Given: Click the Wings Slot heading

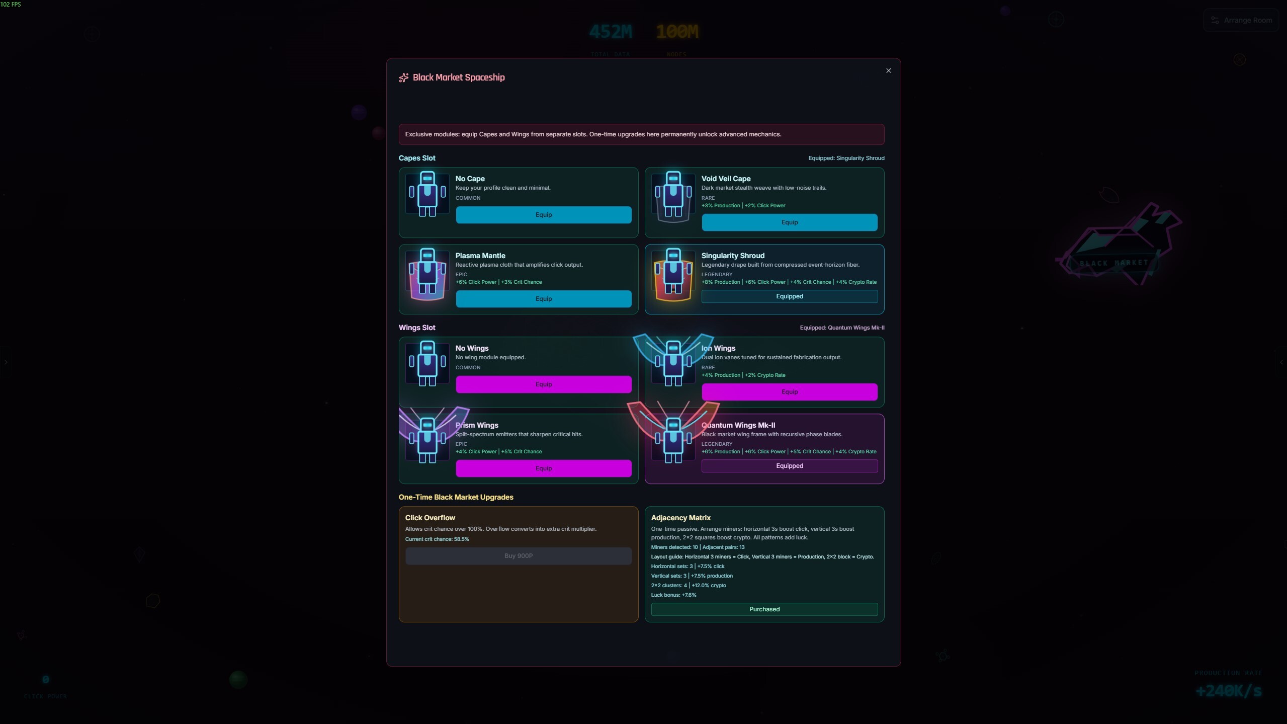Looking at the screenshot, I should 417,328.
